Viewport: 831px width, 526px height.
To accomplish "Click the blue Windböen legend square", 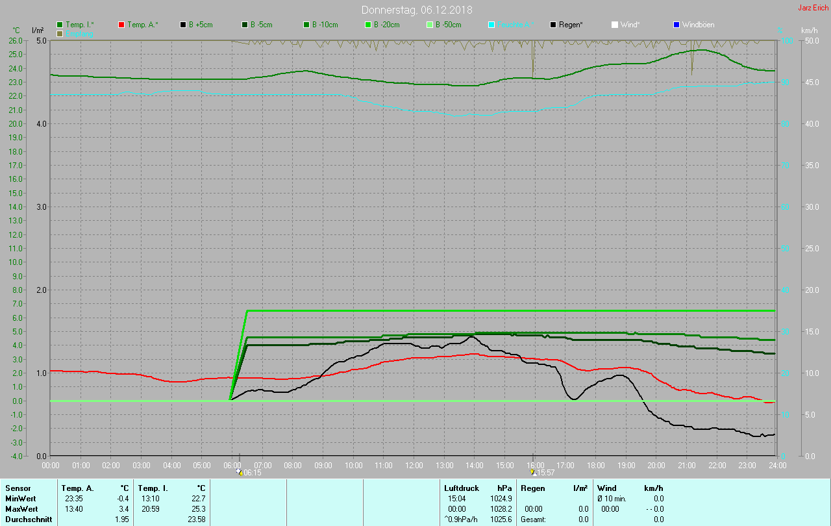I will click(676, 25).
